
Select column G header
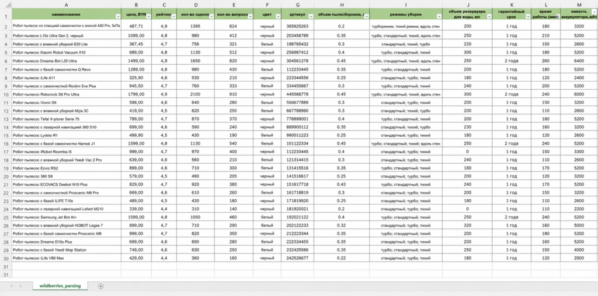297,5
